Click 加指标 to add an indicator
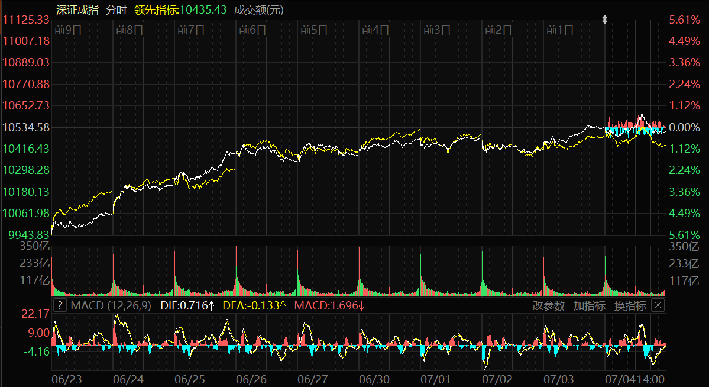Screen dimensions: 709x387 point(590,305)
